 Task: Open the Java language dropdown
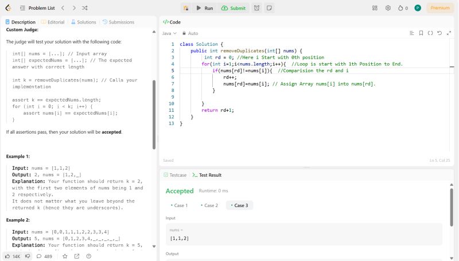tap(169, 33)
